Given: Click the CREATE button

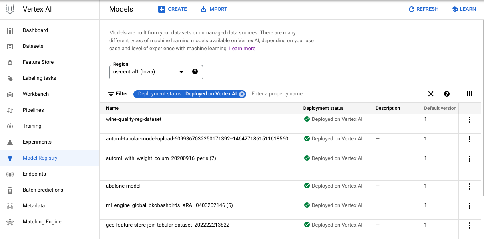Looking at the screenshot, I should (x=173, y=9).
